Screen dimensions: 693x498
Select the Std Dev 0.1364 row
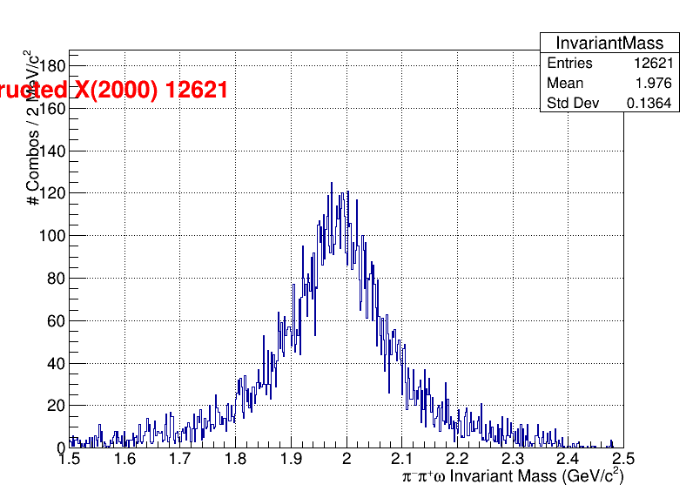point(610,103)
